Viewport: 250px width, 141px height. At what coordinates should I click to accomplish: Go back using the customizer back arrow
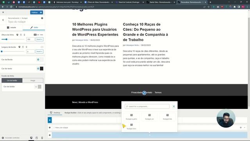click(x=3, y=20)
